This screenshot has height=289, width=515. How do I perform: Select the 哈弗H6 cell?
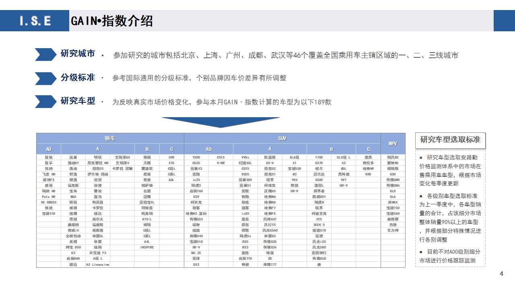270,202
